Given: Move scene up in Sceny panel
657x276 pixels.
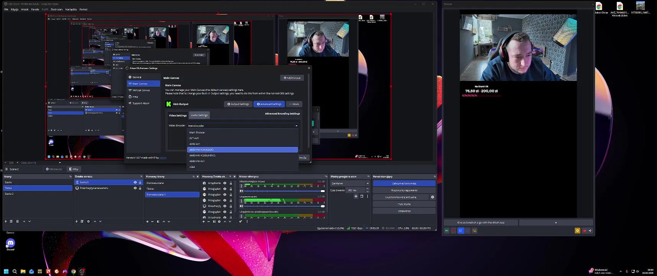Looking at the screenshot, I should tap(24, 221).
